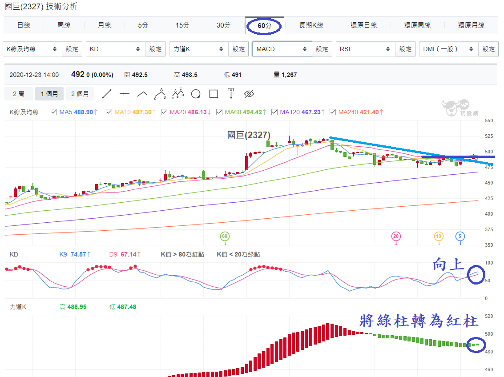The height and width of the screenshot is (377, 504).
Task: Activate the TXT text annotation tool
Action: click(x=231, y=94)
